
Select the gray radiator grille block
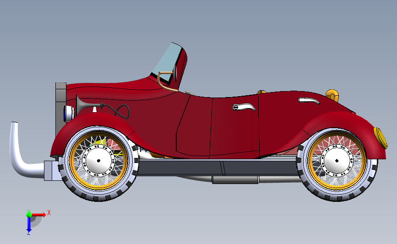61,109
